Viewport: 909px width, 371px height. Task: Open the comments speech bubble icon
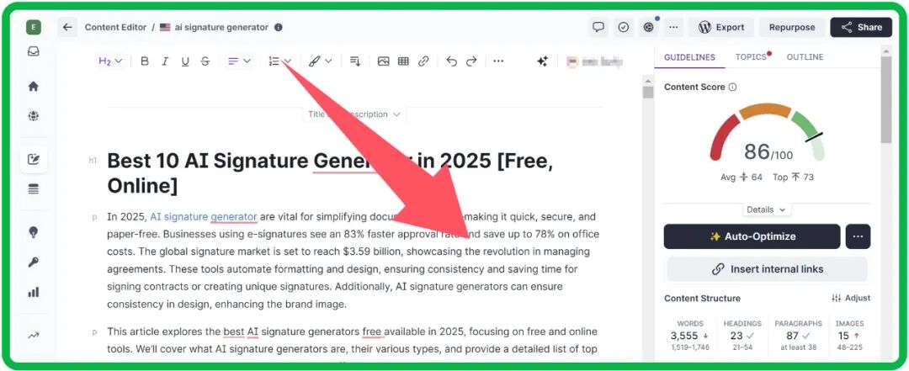click(x=598, y=27)
